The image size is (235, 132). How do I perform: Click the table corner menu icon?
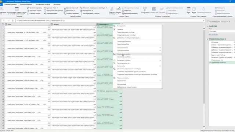(x=3, y=25)
